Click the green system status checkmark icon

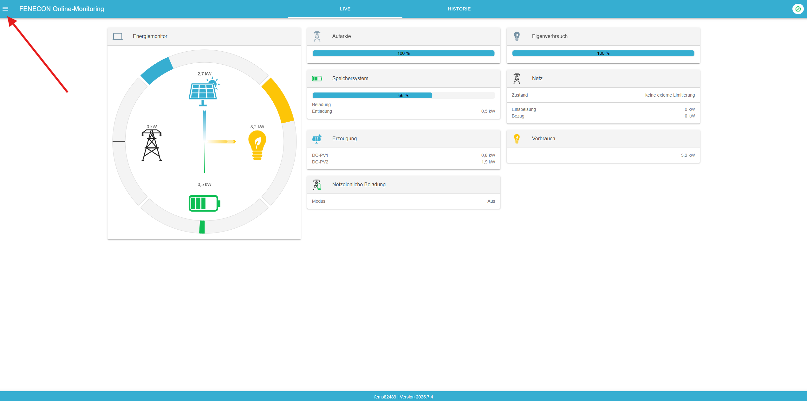[798, 9]
